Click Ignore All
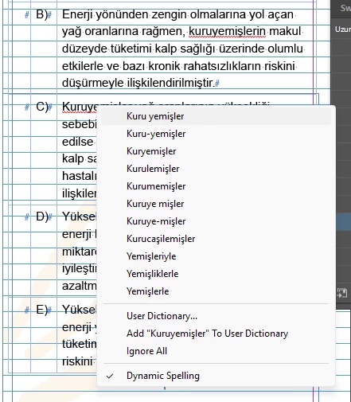Image resolution: width=351 pixels, height=402 pixels. (x=216, y=351)
